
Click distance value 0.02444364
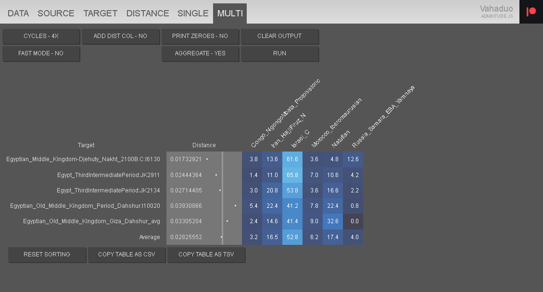pos(186,175)
